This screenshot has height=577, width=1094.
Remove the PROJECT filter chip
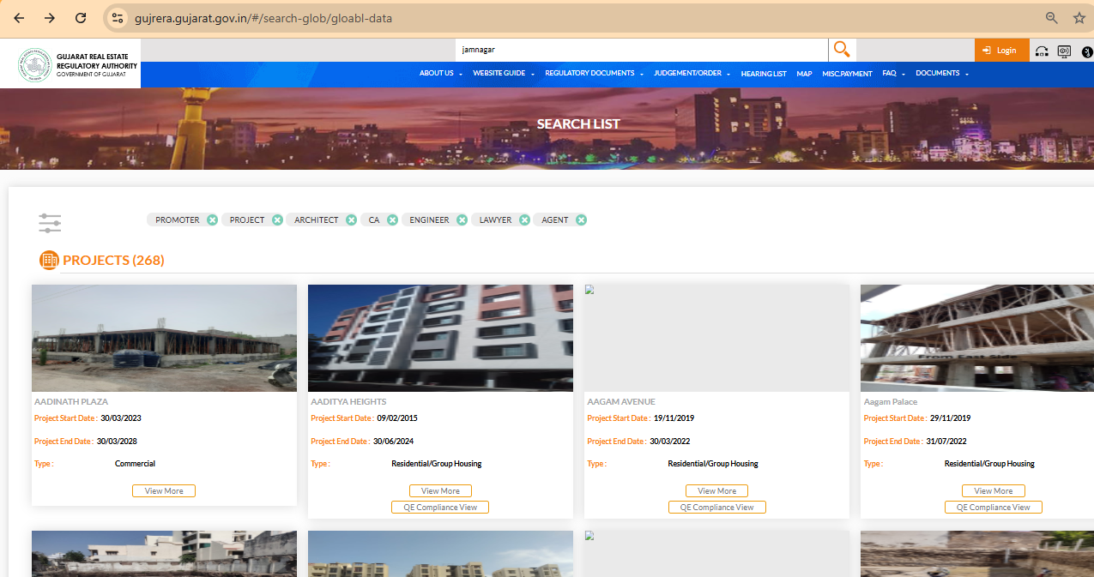(x=277, y=220)
